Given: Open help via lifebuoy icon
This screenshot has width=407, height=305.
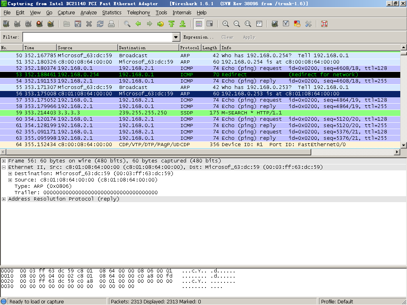Looking at the screenshot, I should [324, 24].
